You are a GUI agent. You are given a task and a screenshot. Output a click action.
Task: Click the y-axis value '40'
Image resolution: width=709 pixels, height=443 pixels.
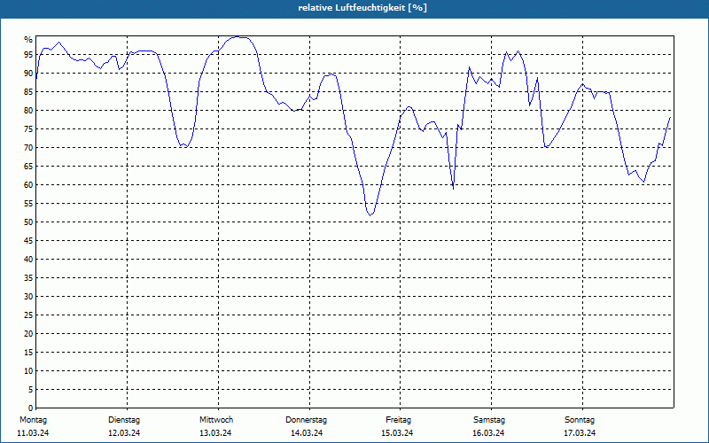coord(28,260)
